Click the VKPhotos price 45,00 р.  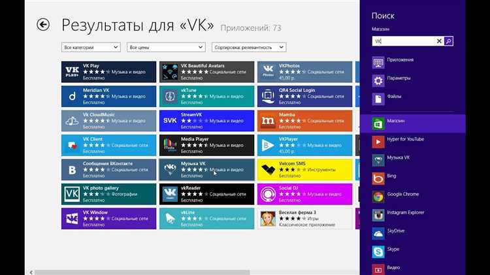pyautogui.click(x=287, y=78)
